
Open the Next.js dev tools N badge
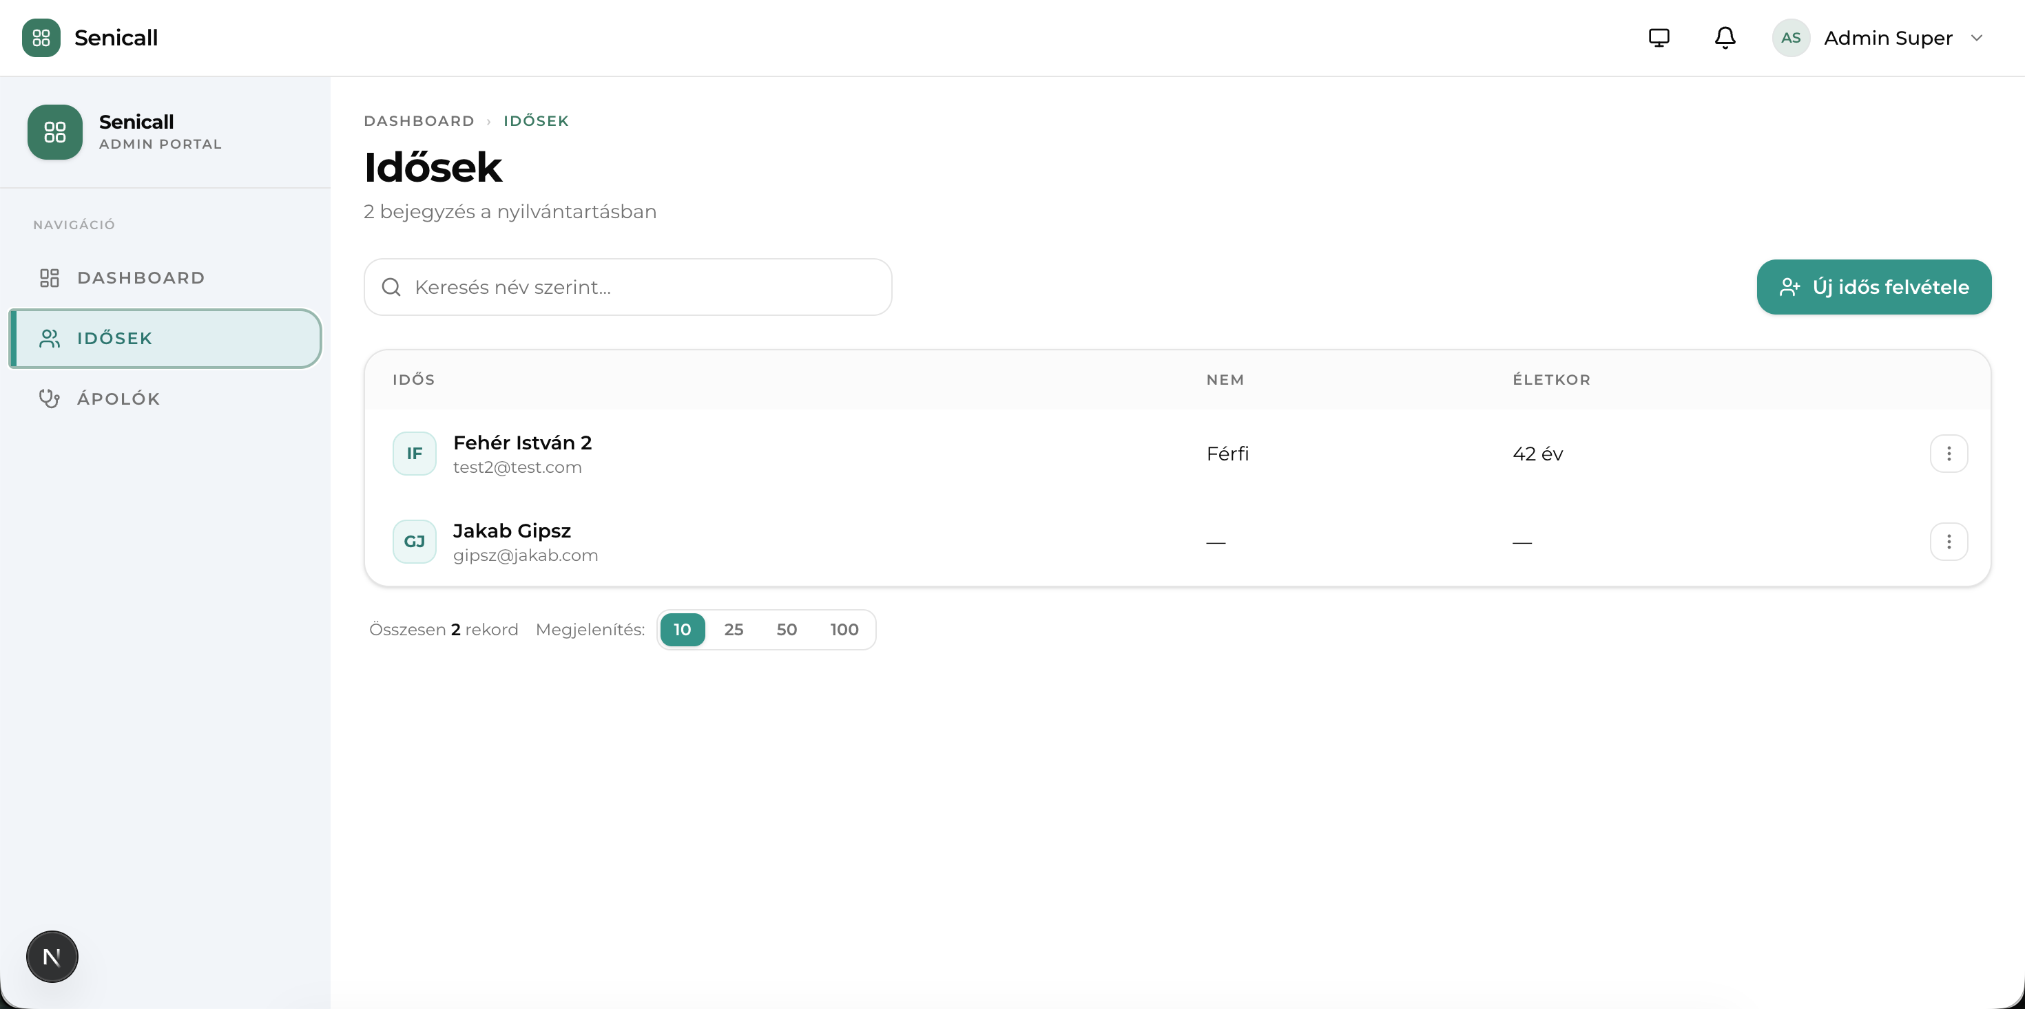(52, 957)
